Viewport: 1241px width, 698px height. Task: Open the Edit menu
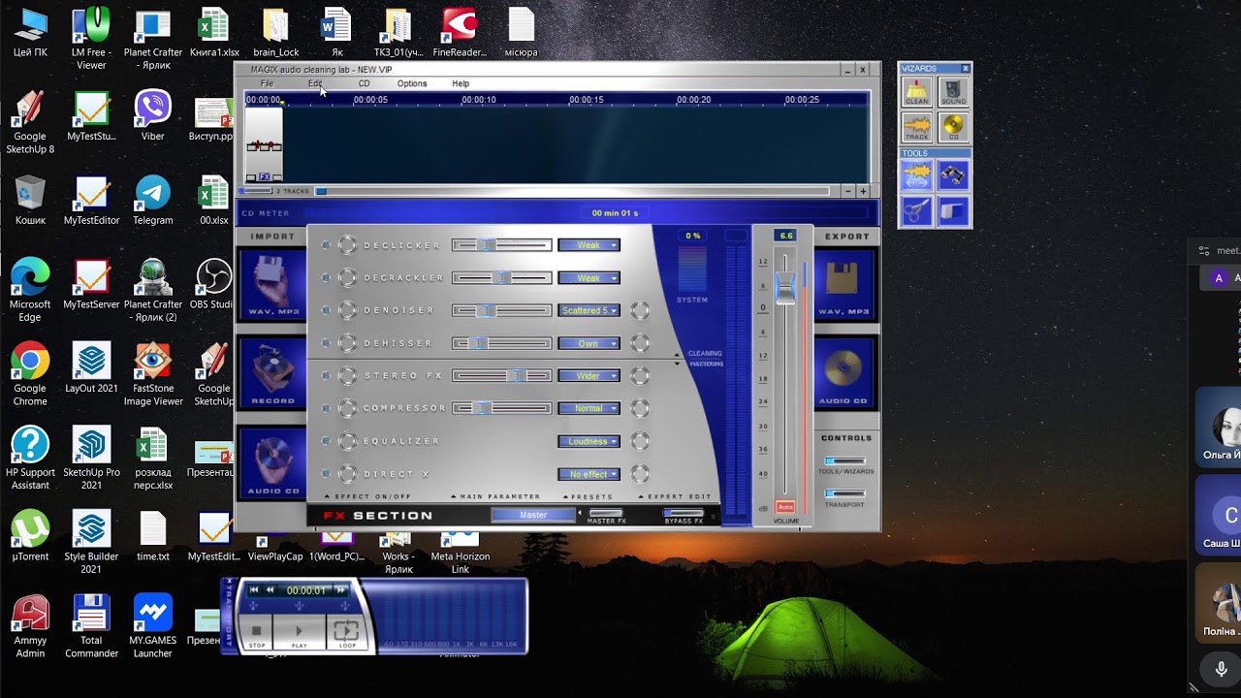point(315,83)
